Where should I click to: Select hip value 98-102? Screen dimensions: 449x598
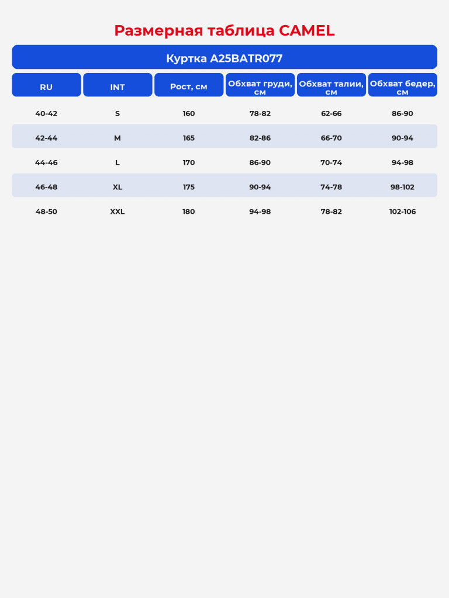pyautogui.click(x=402, y=187)
